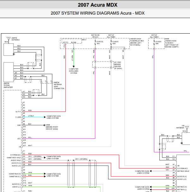
Task: Click the 'N26' terminal label below Fuse 22
Action: point(94,51)
